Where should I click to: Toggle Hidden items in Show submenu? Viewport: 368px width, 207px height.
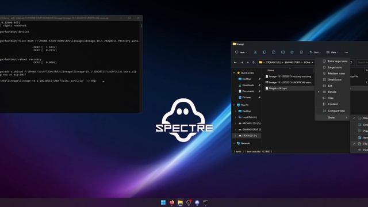pyautogui.click(x=359, y=149)
